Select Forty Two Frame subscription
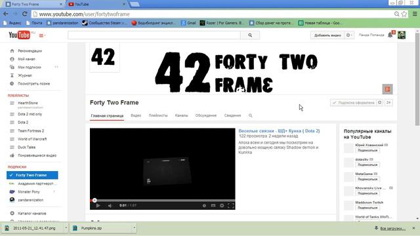Image resolution: width=420 pixels, height=236 pixels. [32, 175]
